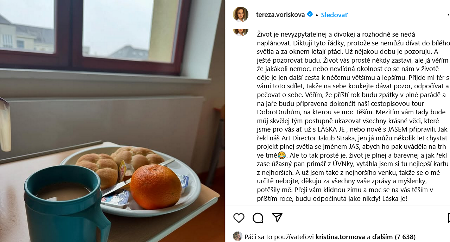Click the liker's tiny avatar beside 'Páči sa to'

[x=237, y=237]
